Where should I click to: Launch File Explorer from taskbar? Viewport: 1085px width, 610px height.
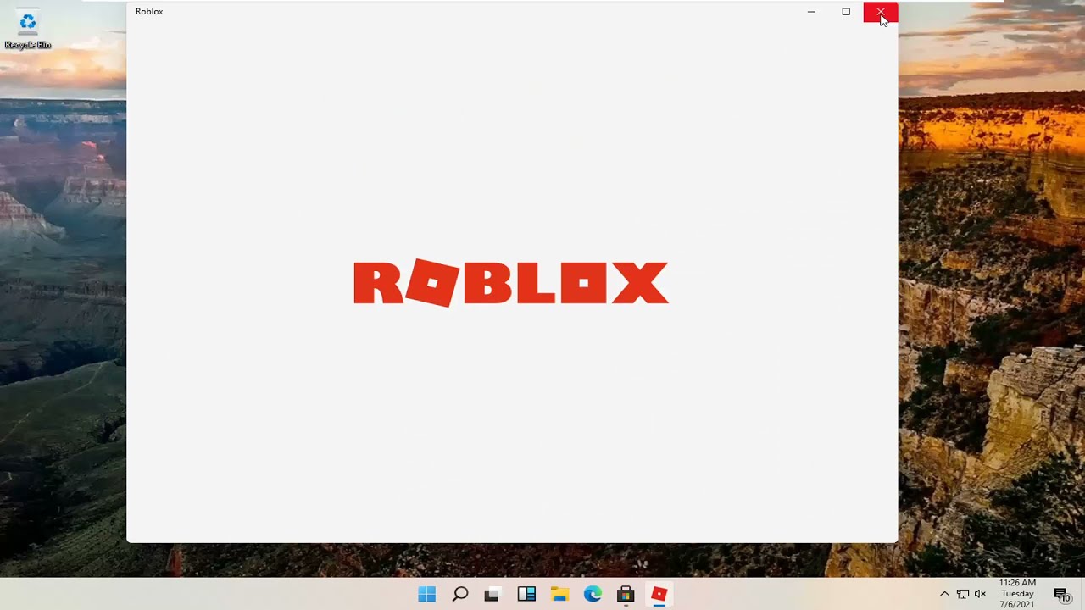tap(559, 594)
